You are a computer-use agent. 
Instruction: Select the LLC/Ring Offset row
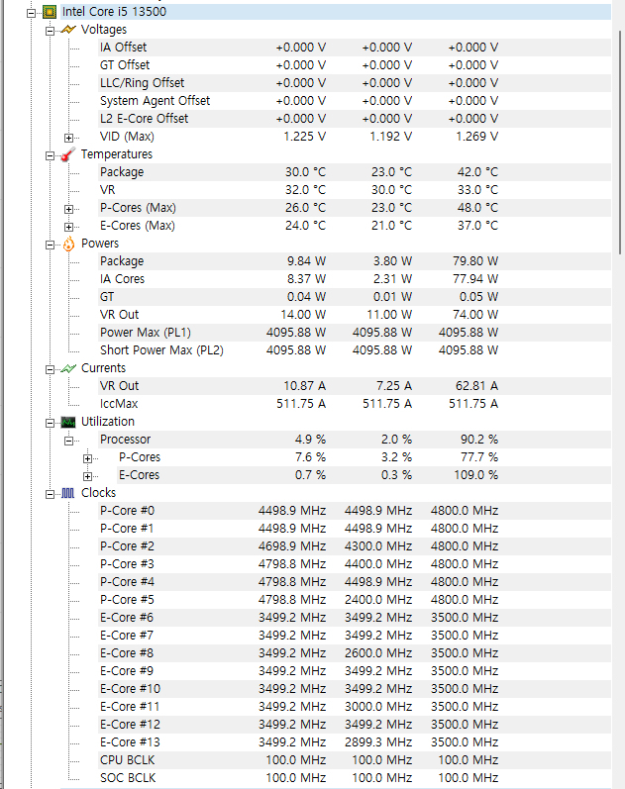pyautogui.click(x=355, y=83)
